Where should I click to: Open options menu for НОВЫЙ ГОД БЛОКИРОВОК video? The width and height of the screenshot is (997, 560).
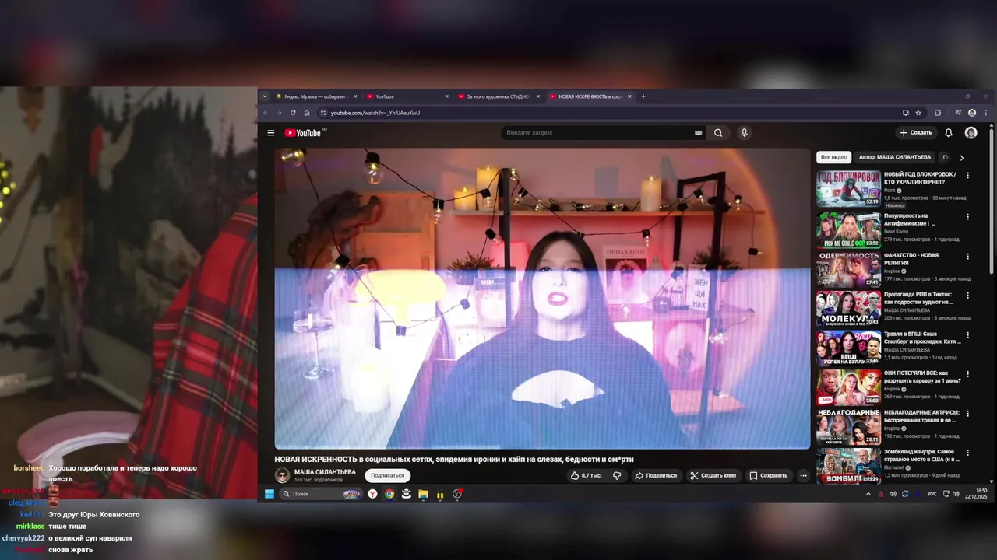point(968,176)
